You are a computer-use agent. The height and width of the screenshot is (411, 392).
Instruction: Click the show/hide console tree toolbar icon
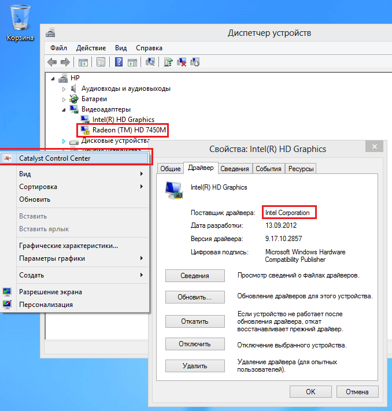tap(83, 62)
